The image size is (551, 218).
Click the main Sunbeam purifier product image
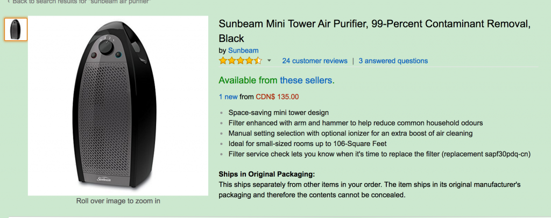[118, 105]
